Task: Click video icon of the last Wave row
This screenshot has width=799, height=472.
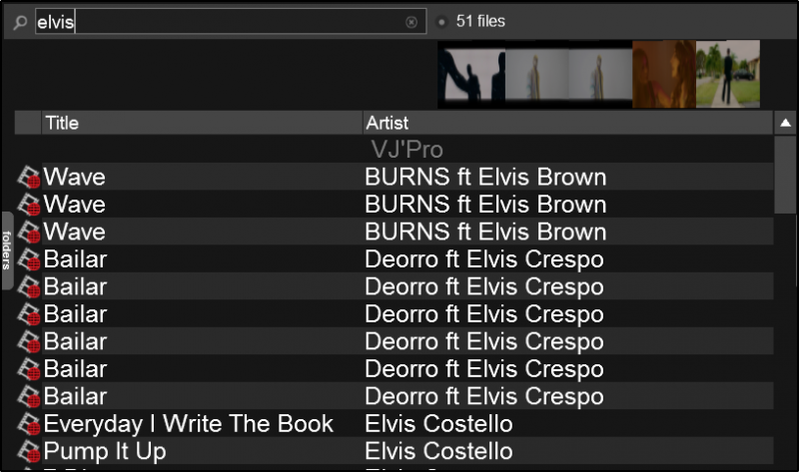Action: [x=29, y=233]
